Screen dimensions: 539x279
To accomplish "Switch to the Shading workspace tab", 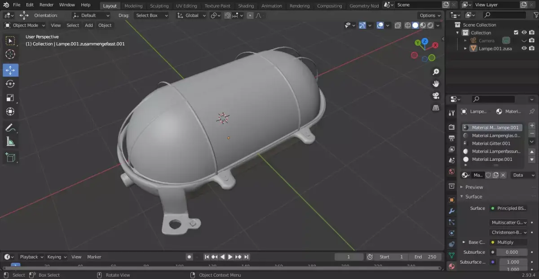I will pyautogui.click(x=246, y=6).
